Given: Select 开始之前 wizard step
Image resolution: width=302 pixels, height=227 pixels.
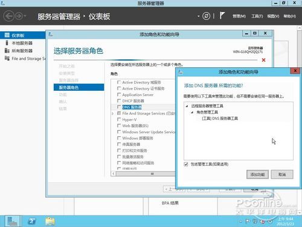Looking at the screenshot, I should click(67, 66).
